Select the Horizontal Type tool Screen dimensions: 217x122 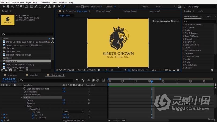click(x=40, y=6)
